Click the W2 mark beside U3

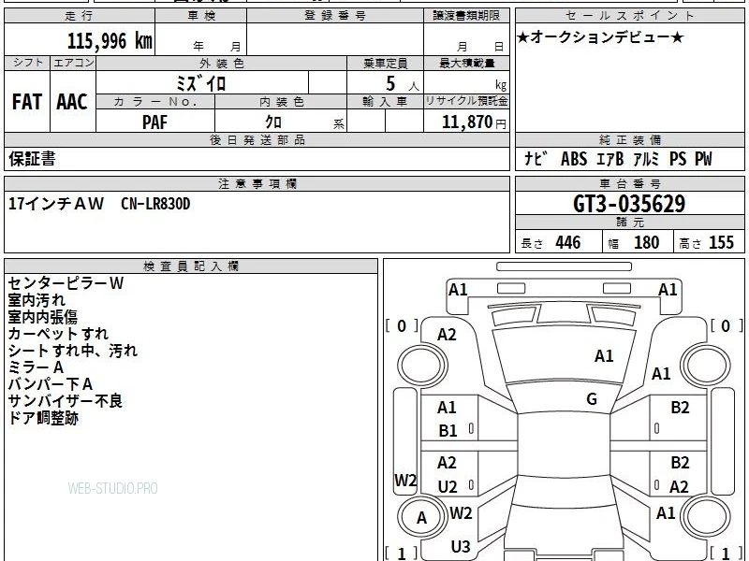click(x=461, y=513)
